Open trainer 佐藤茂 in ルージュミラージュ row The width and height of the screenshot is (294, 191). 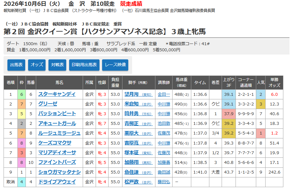point(164,133)
